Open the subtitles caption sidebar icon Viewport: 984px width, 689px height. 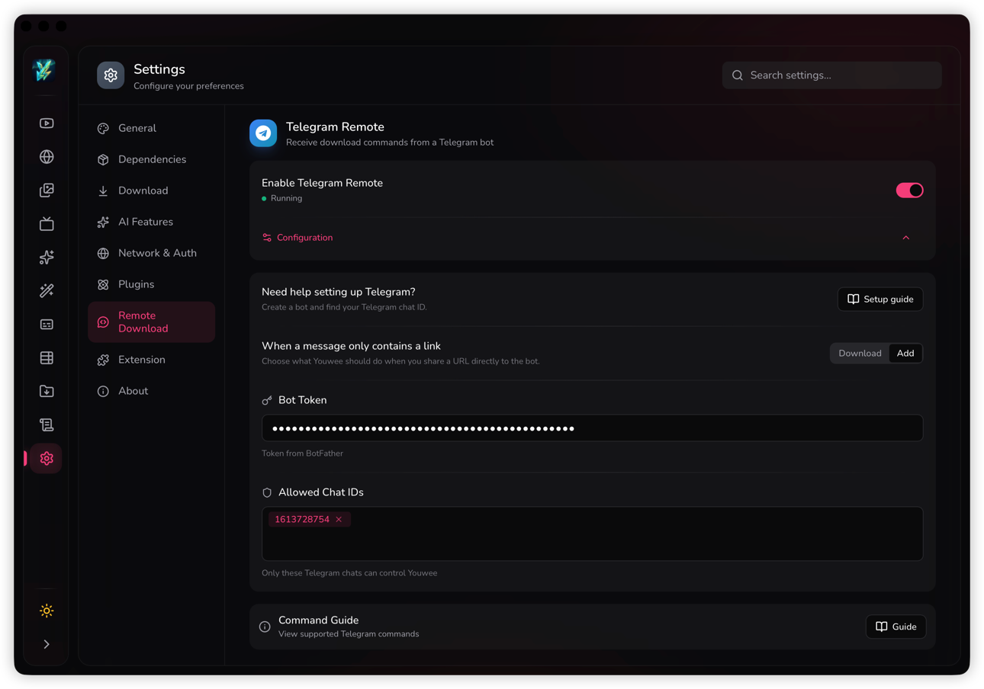click(47, 325)
